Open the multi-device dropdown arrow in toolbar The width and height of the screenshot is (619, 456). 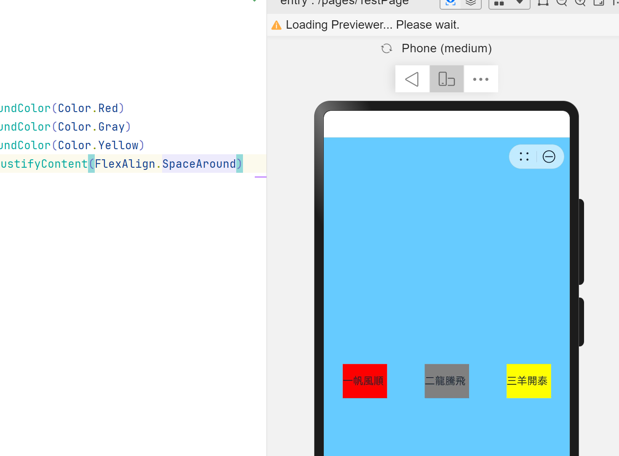point(520,2)
